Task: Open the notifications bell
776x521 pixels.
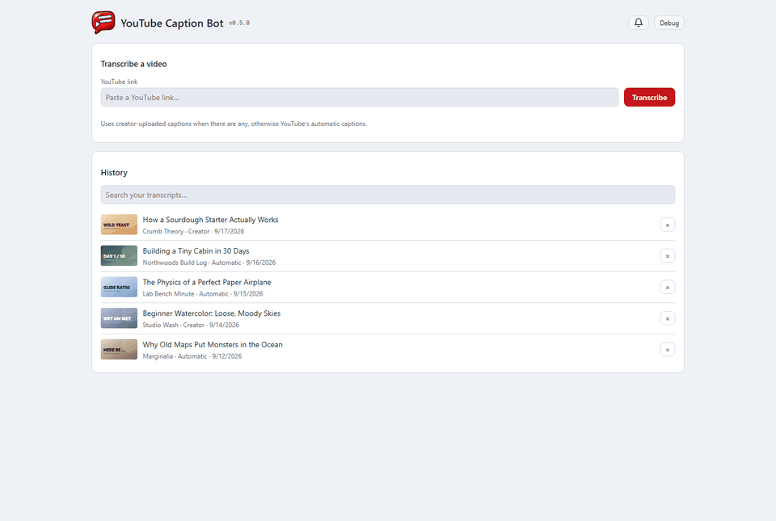Action: [639, 23]
